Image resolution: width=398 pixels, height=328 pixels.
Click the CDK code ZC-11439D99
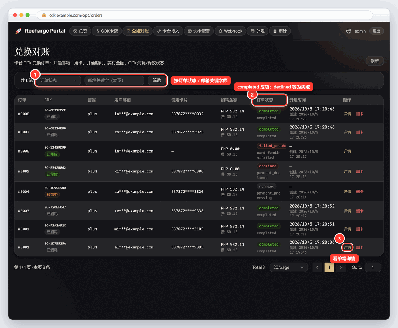[x=55, y=148]
